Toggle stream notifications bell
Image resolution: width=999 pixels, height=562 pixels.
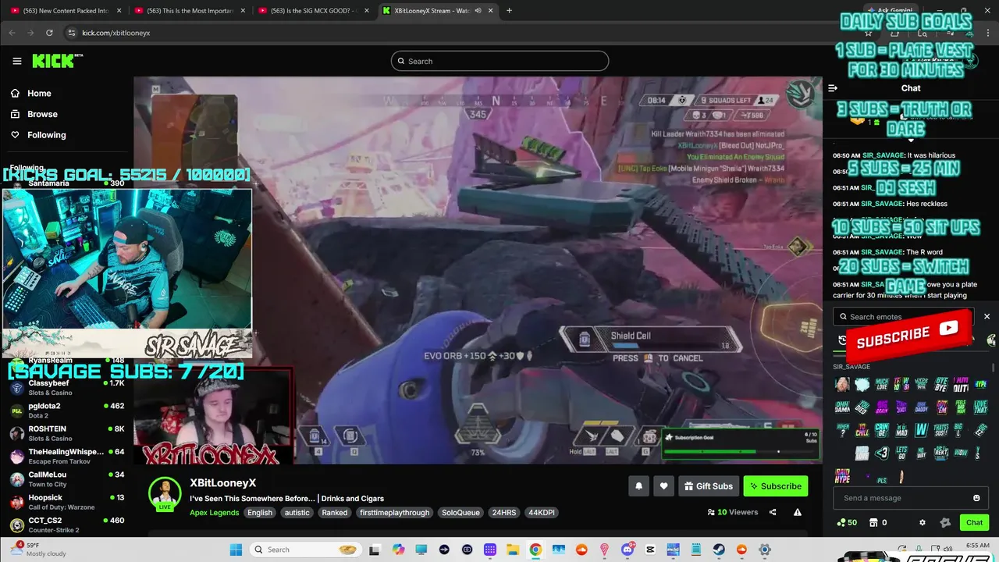tap(638, 486)
